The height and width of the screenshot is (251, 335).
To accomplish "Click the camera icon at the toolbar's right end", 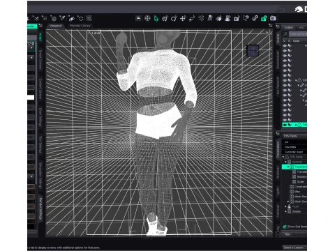I will (273, 18).
